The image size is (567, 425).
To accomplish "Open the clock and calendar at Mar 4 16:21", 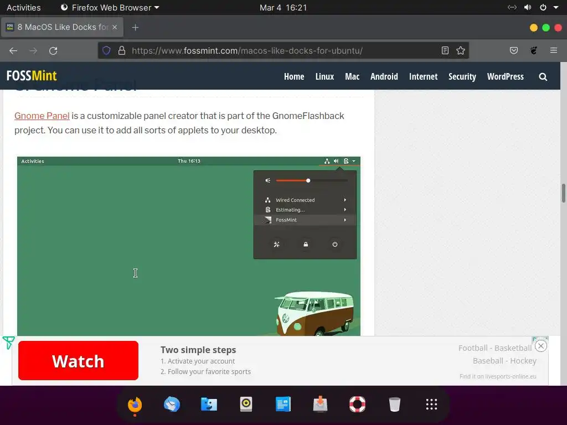I will (x=283, y=8).
